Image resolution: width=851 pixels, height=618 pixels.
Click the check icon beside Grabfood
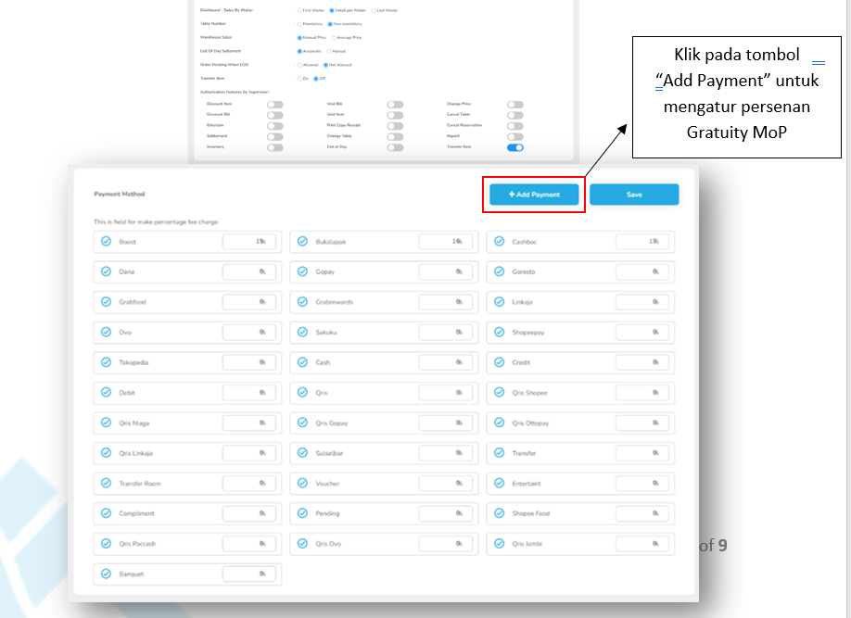106,302
